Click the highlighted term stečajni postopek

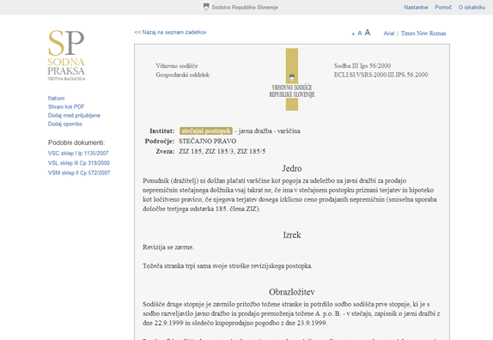(x=206, y=131)
